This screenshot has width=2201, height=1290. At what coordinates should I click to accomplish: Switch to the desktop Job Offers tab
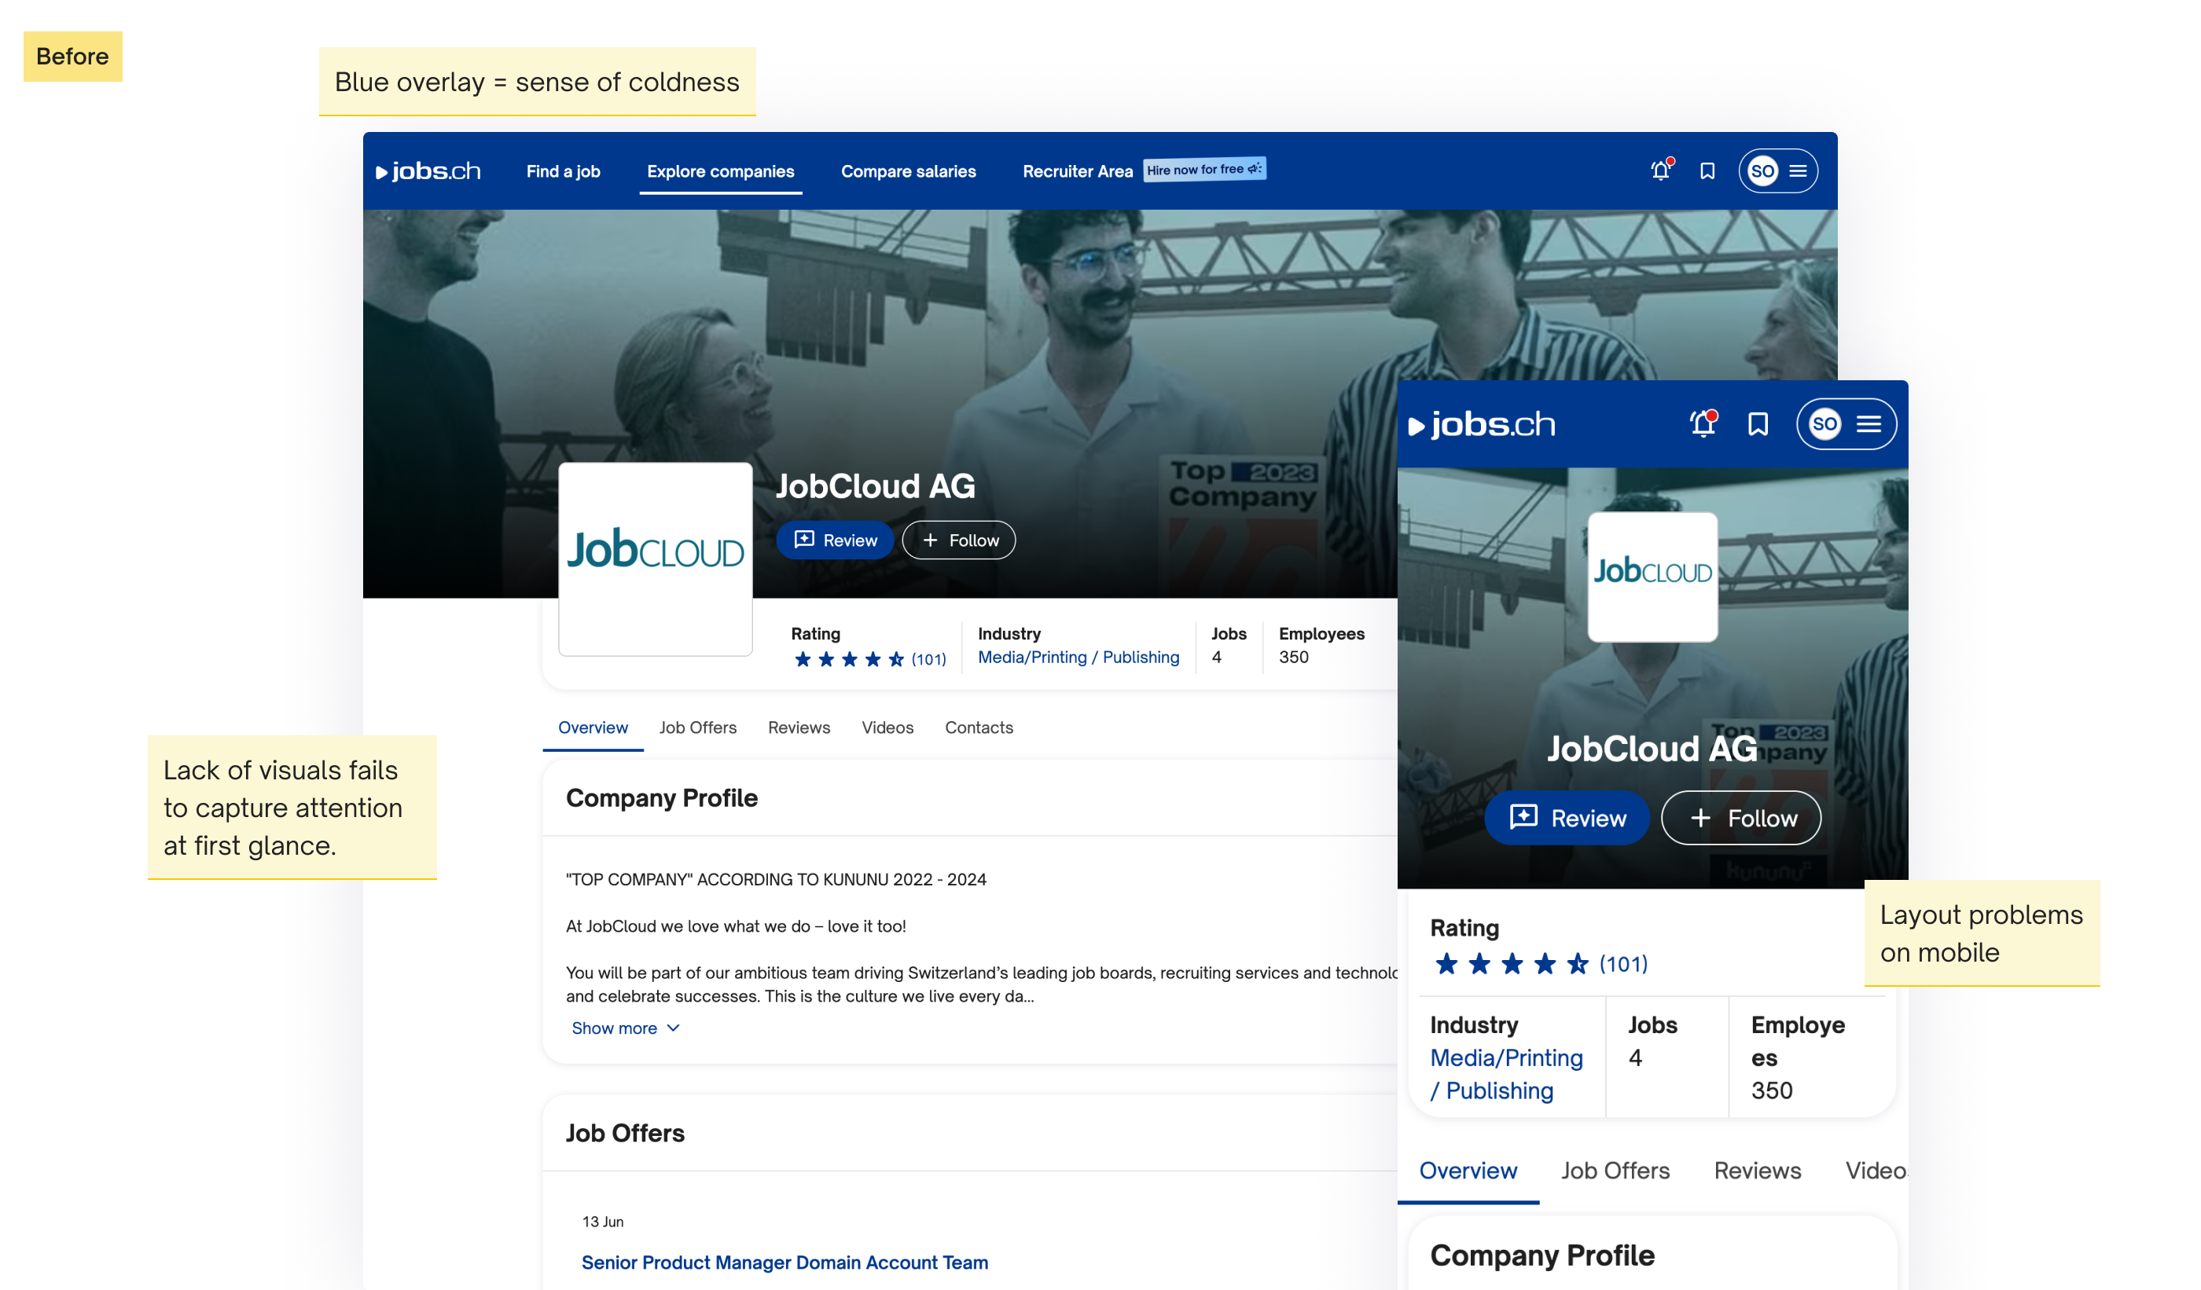698,728
